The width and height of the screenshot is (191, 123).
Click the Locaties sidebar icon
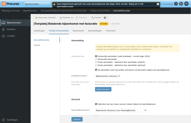tap(3, 36)
